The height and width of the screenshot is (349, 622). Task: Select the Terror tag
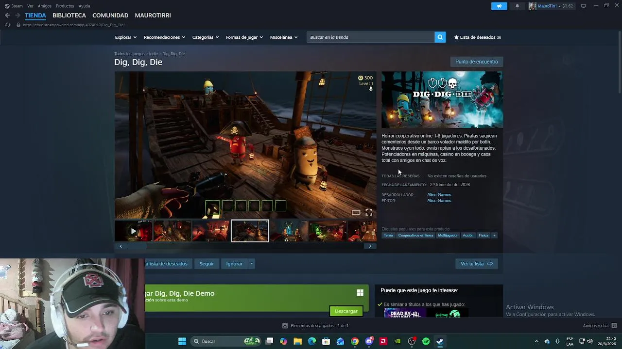[x=388, y=236]
